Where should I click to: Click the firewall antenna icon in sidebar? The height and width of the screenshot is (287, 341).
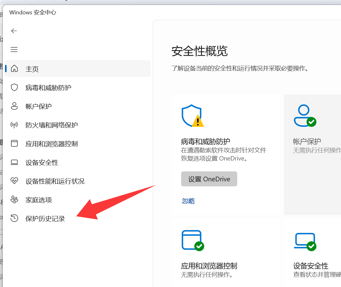point(14,125)
